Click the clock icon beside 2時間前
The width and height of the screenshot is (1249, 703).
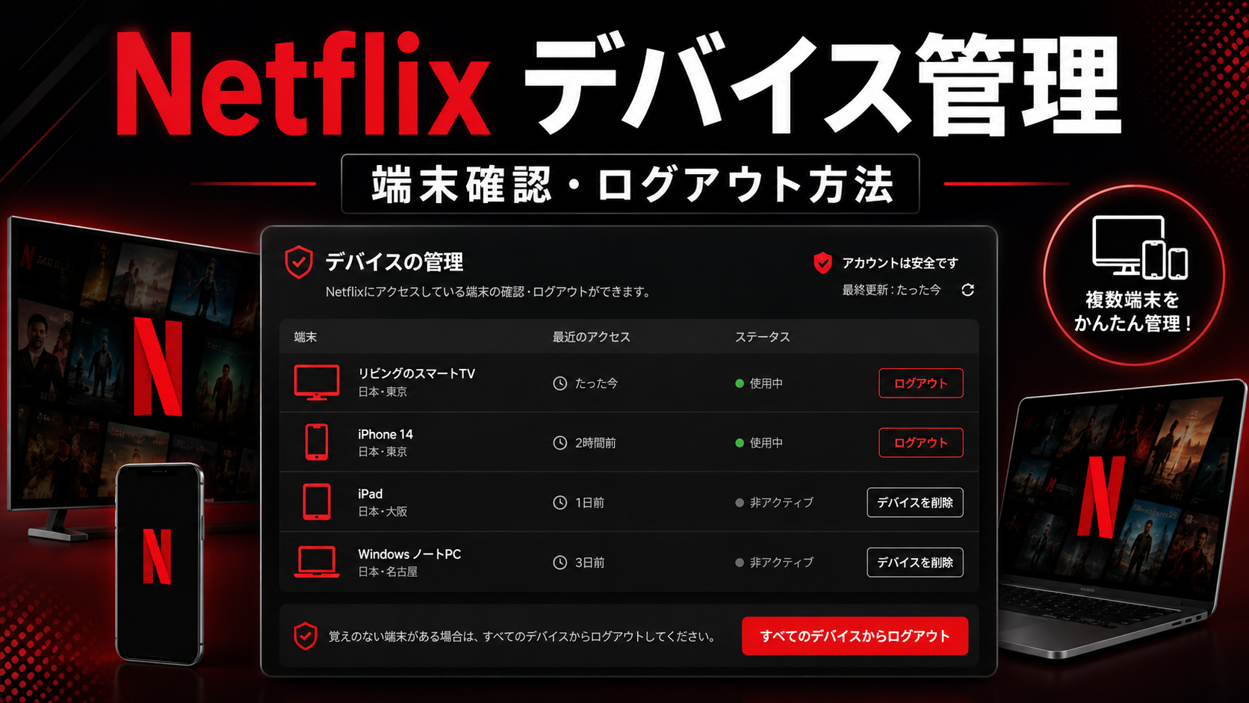click(560, 443)
